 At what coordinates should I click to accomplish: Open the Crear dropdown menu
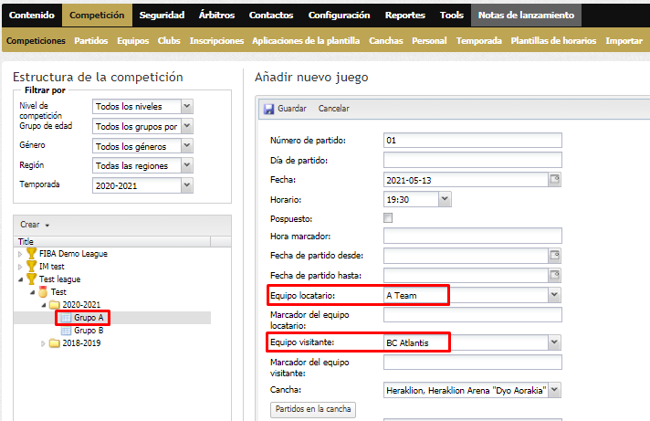click(35, 225)
